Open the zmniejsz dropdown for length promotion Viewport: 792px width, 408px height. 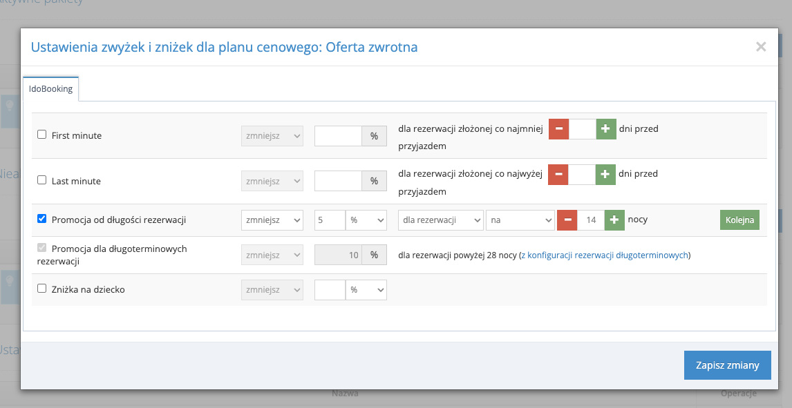pos(272,220)
